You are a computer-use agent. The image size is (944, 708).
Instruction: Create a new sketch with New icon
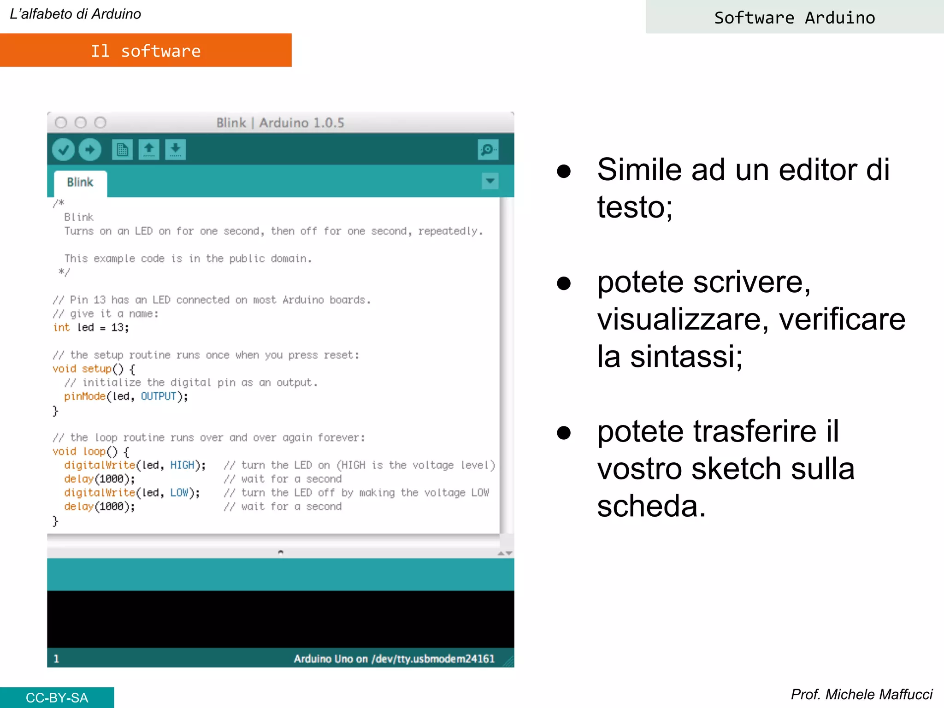[122, 150]
